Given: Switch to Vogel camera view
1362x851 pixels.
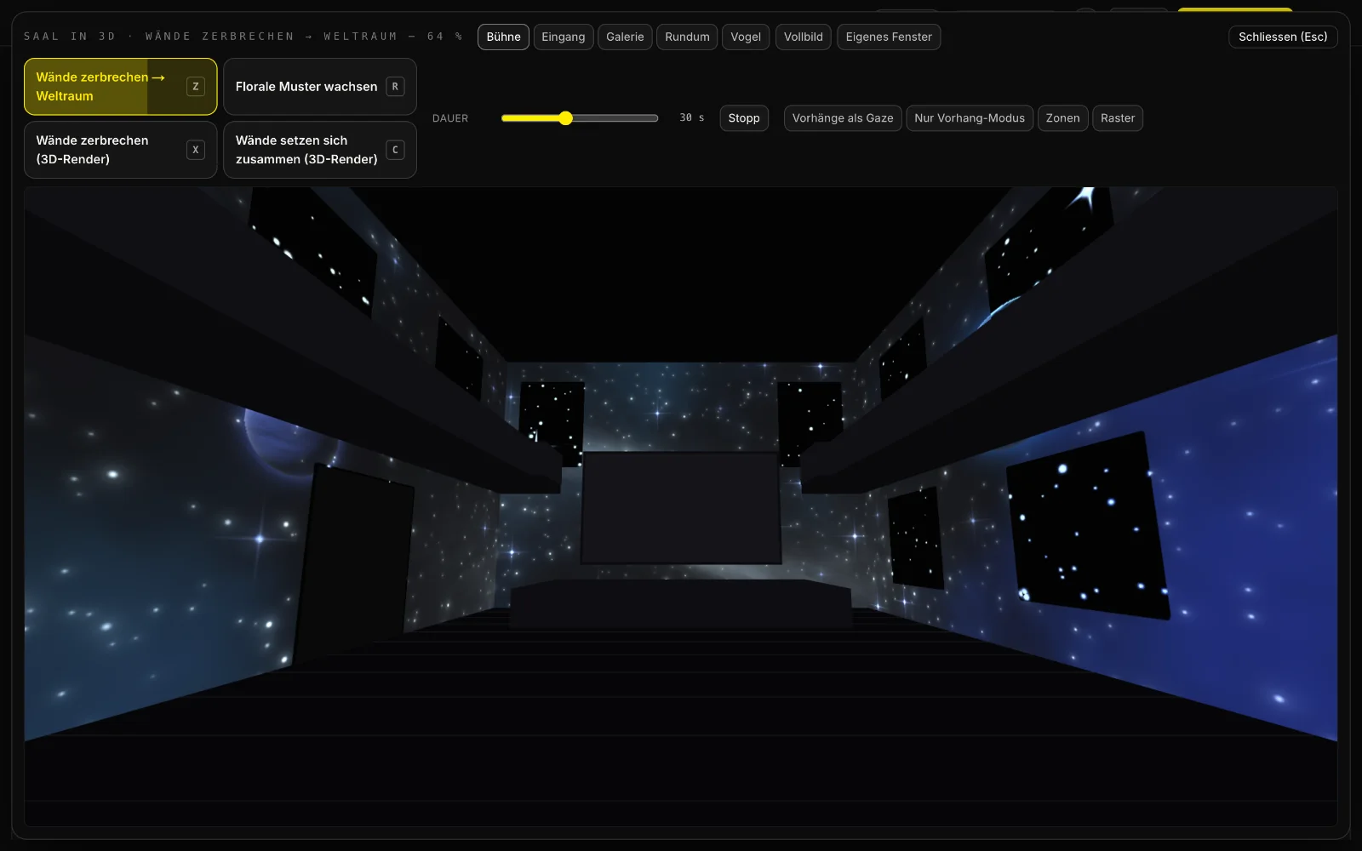Looking at the screenshot, I should [746, 37].
